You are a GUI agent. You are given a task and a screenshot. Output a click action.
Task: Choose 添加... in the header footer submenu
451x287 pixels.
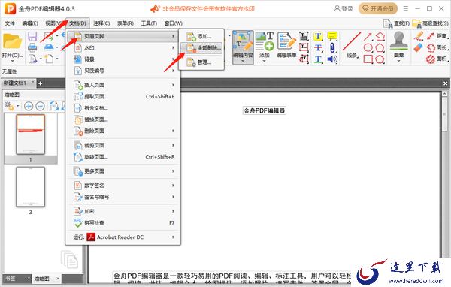(201, 37)
